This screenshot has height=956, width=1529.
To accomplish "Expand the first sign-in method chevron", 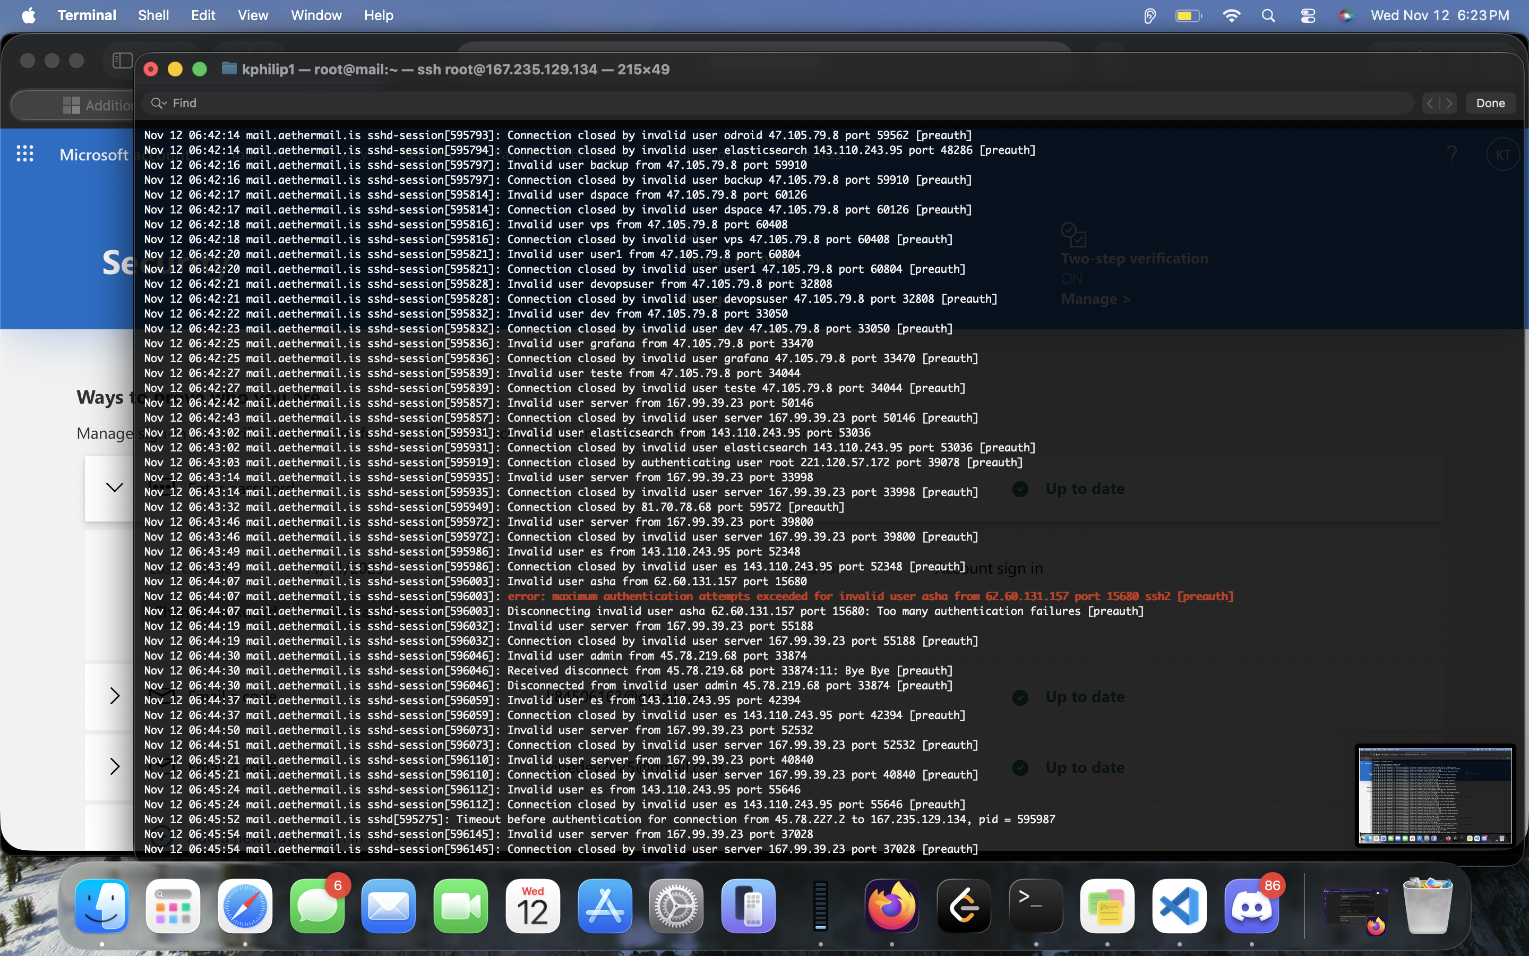I will (114, 488).
